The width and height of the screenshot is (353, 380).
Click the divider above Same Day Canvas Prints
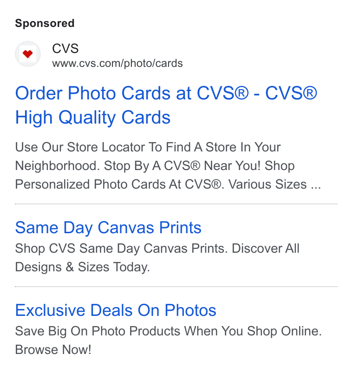(176, 204)
